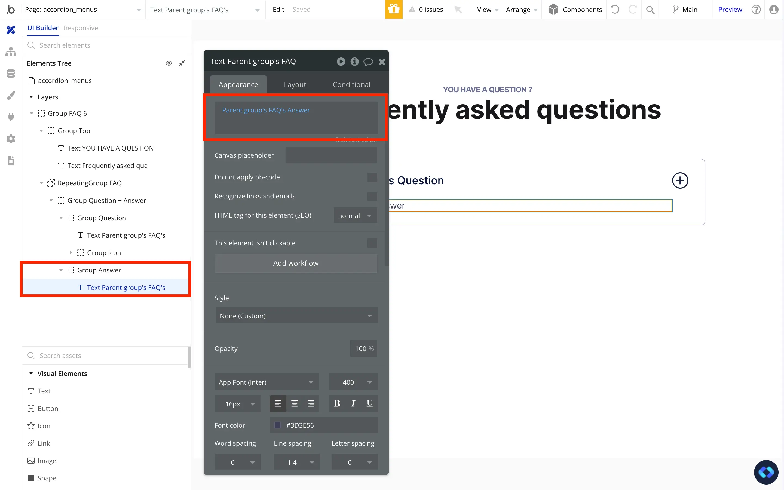Enable the 'Do not apply bb-code' checkbox
784x490 pixels.
click(372, 177)
